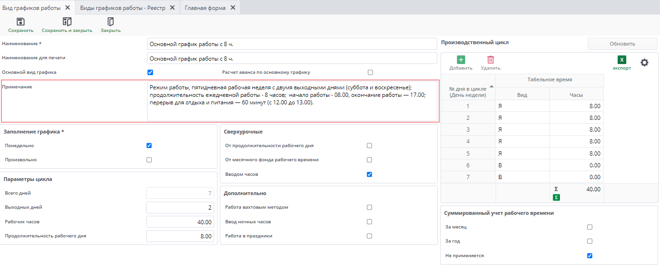The height and width of the screenshot is (267, 660).
Task: Check the 'За месяц' option
Action: [590, 227]
